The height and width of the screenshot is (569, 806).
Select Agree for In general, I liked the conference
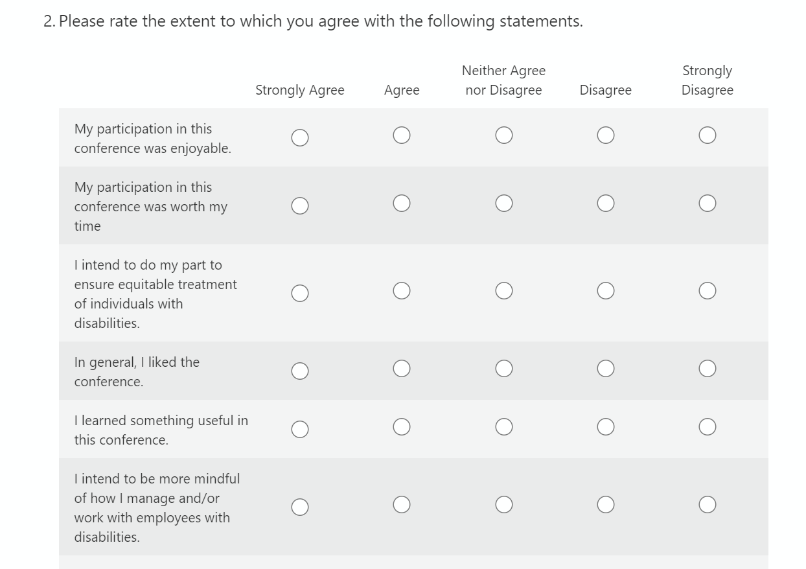point(402,369)
